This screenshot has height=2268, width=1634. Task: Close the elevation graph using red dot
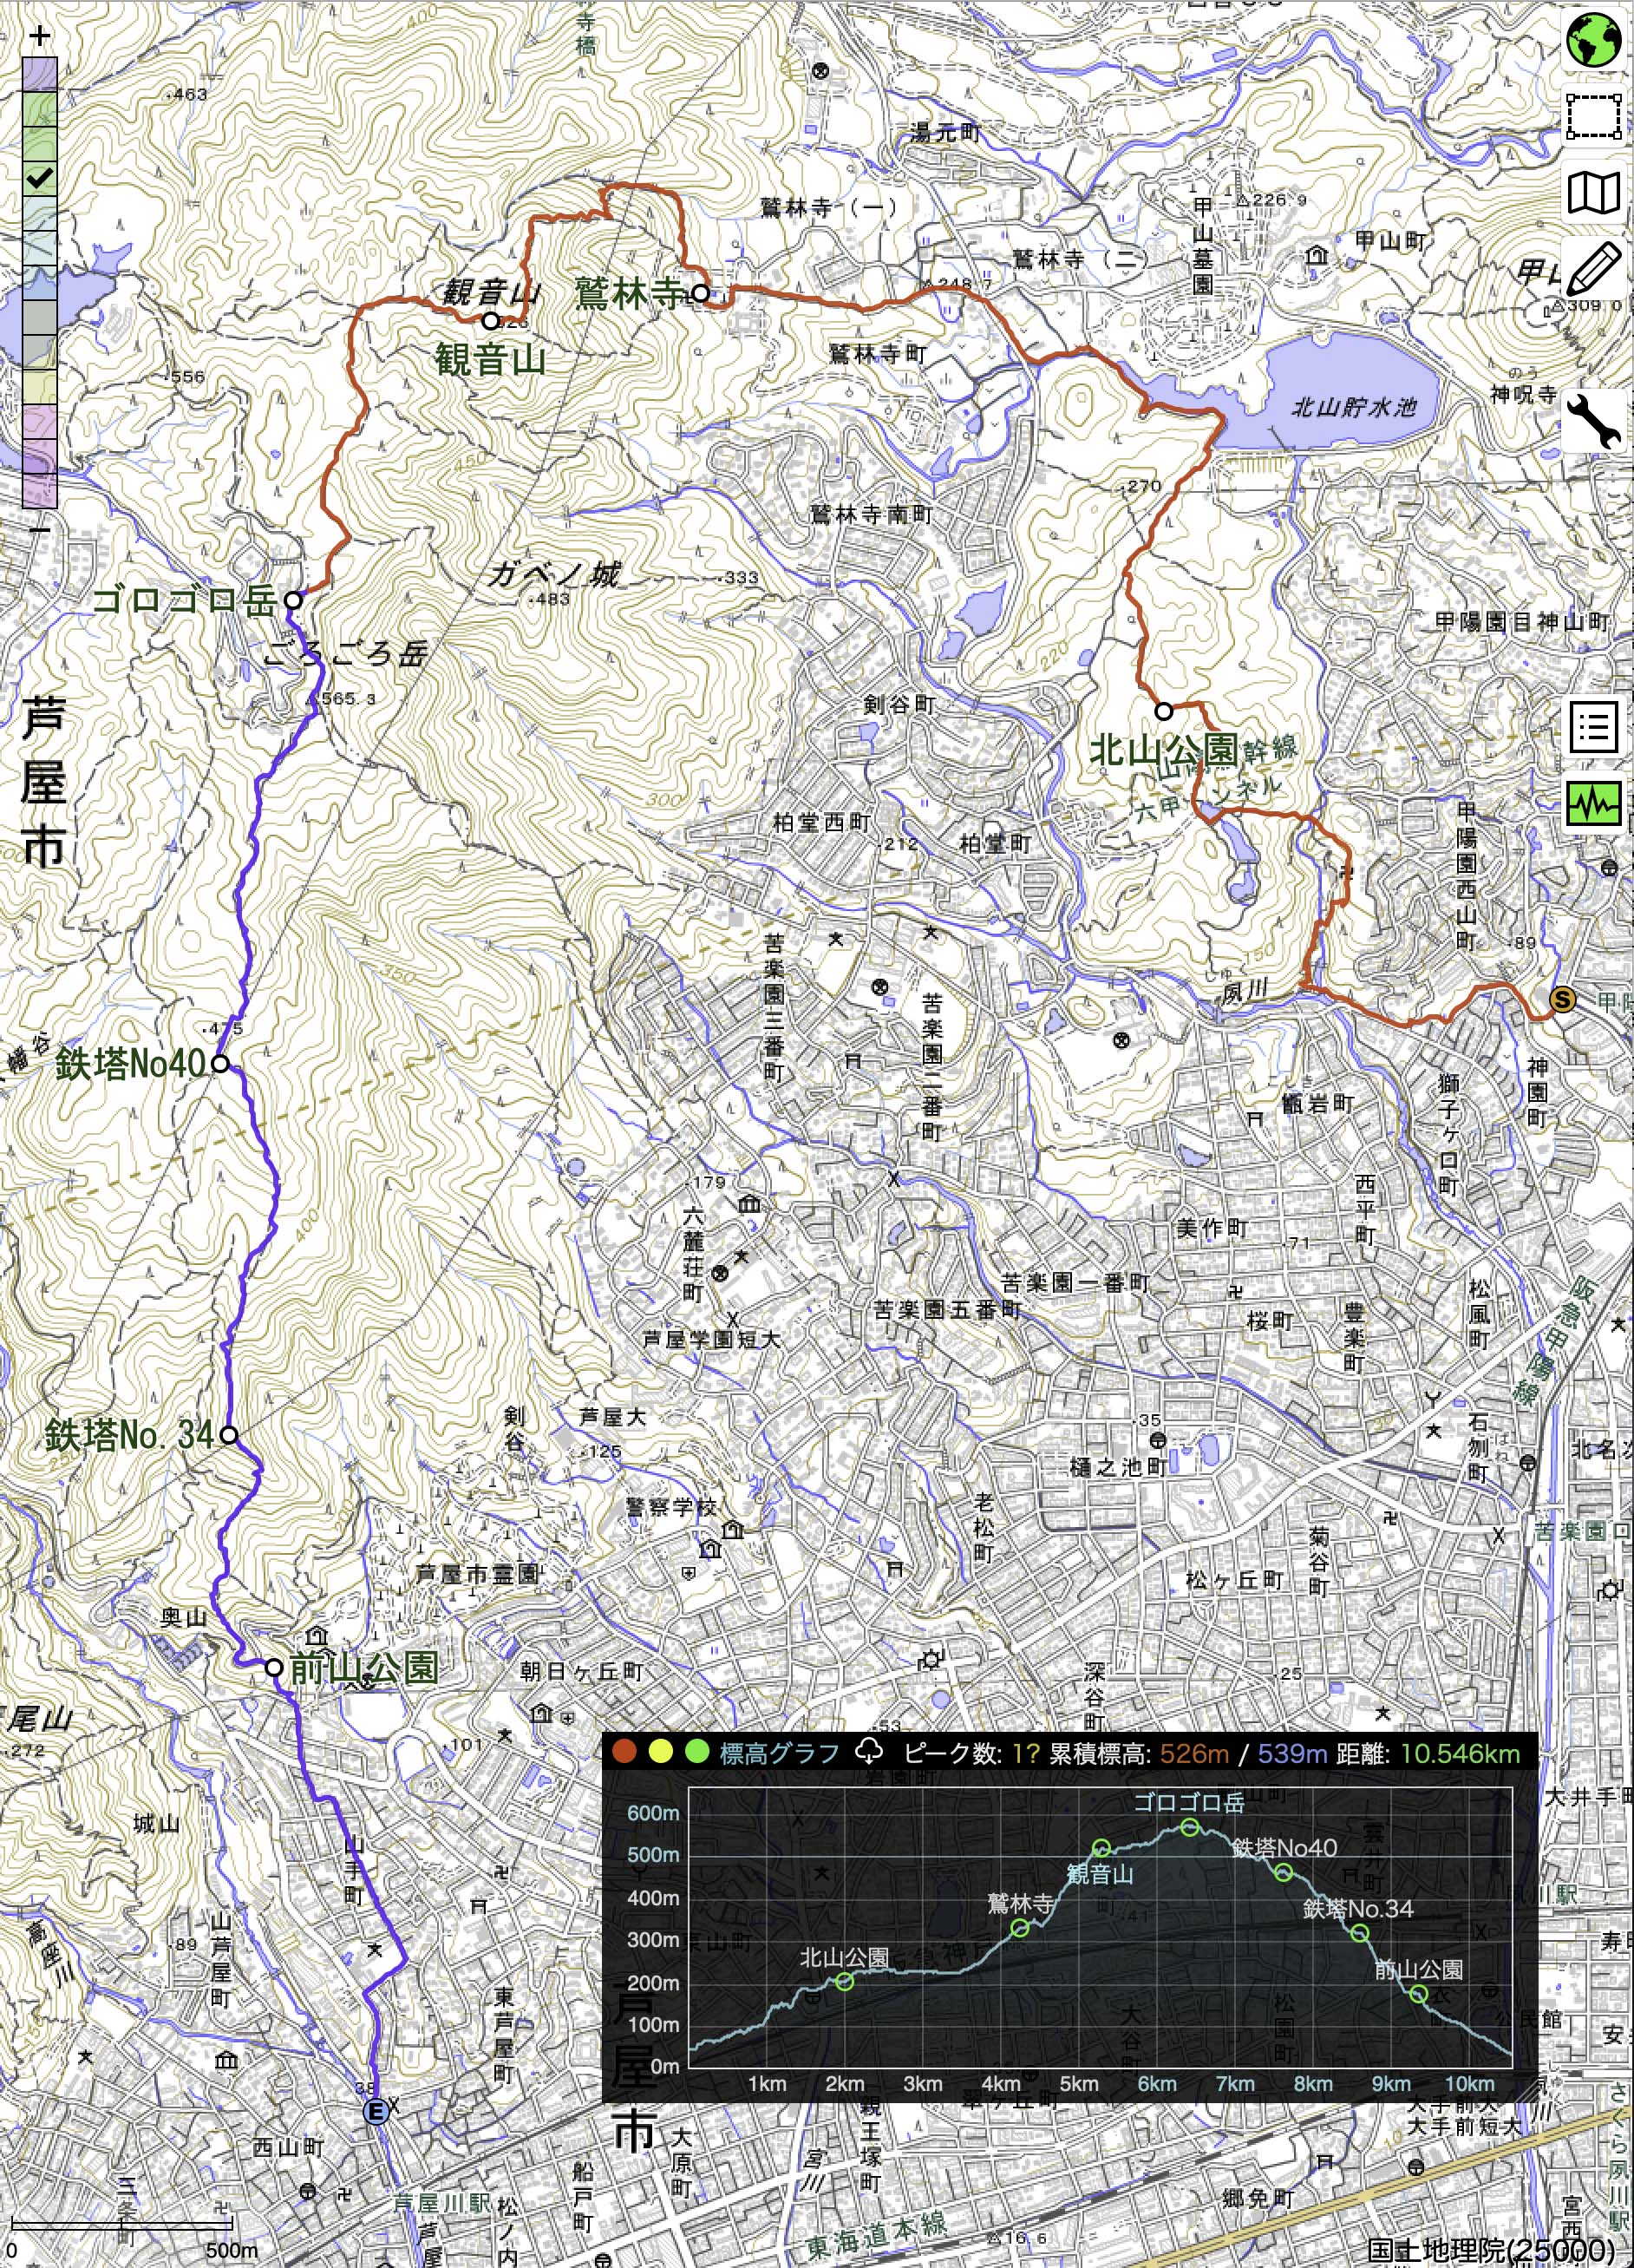(x=624, y=1752)
